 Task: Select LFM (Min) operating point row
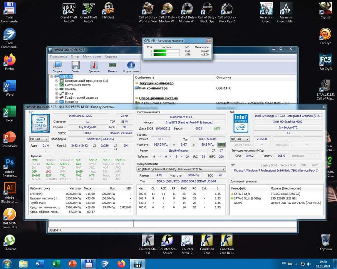[81, 194]
